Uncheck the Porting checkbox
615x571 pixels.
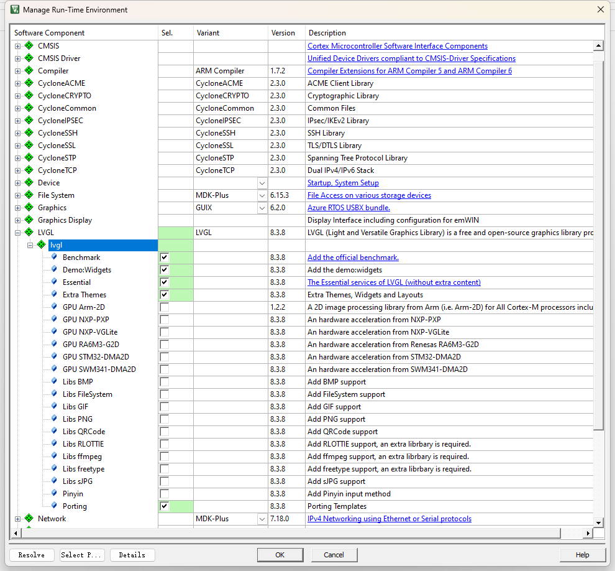(165, 506)
